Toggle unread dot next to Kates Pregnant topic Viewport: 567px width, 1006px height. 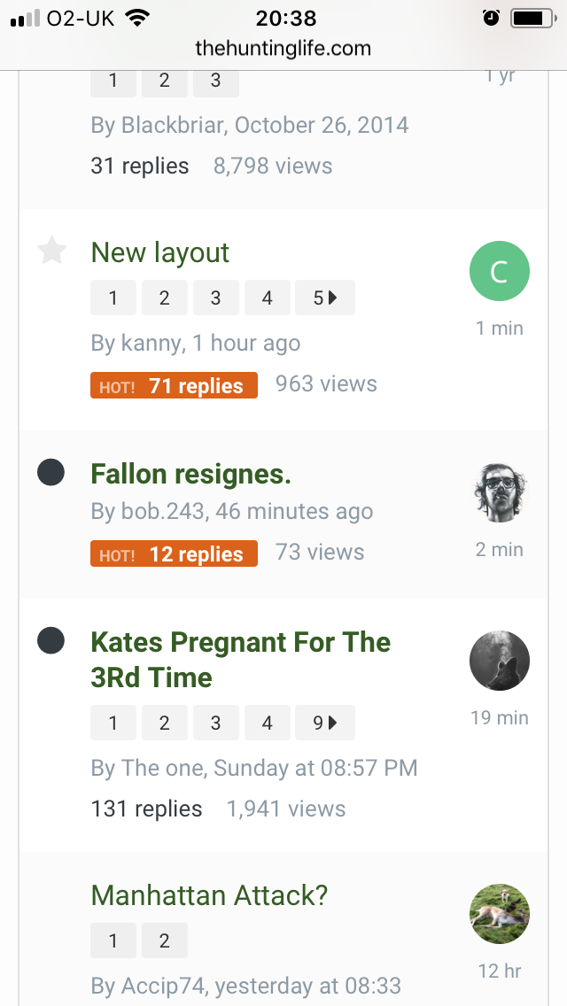pyautogui.click(x=50, y=640)
